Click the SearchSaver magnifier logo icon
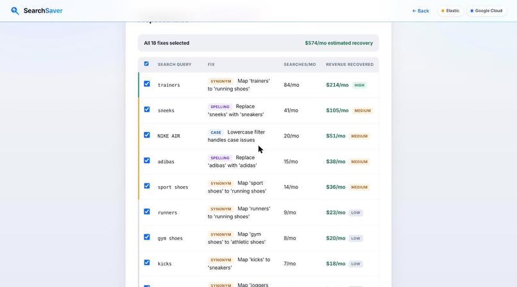 point(15,11)
